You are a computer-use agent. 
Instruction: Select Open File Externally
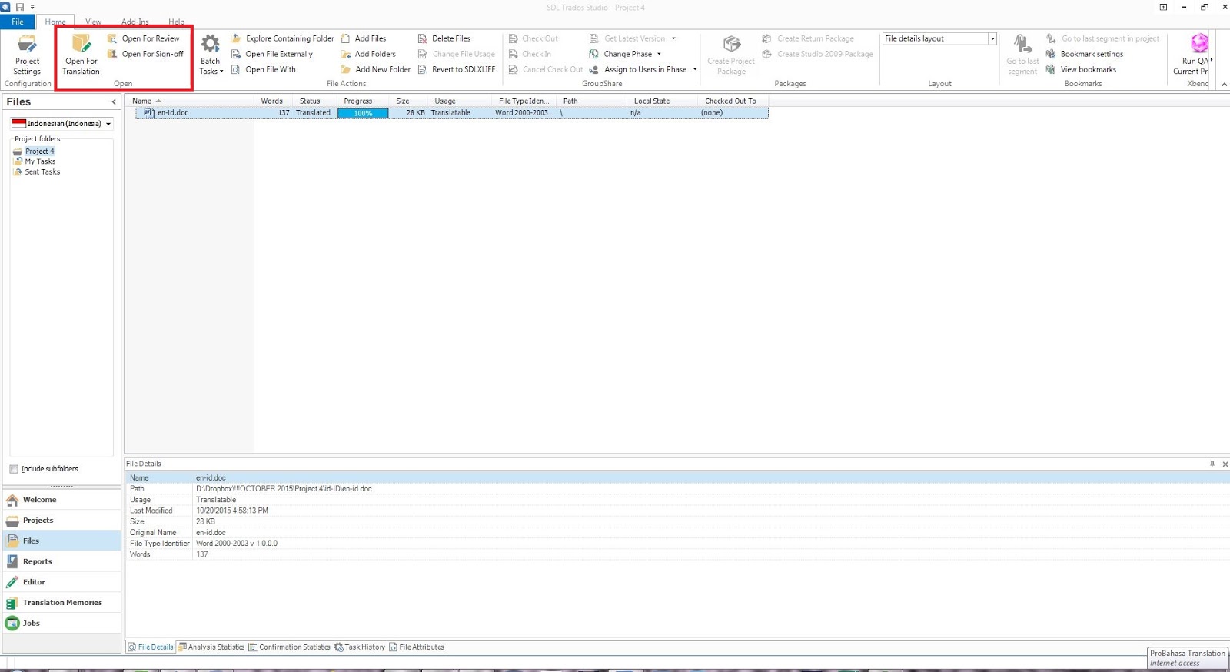pos(272,54)
